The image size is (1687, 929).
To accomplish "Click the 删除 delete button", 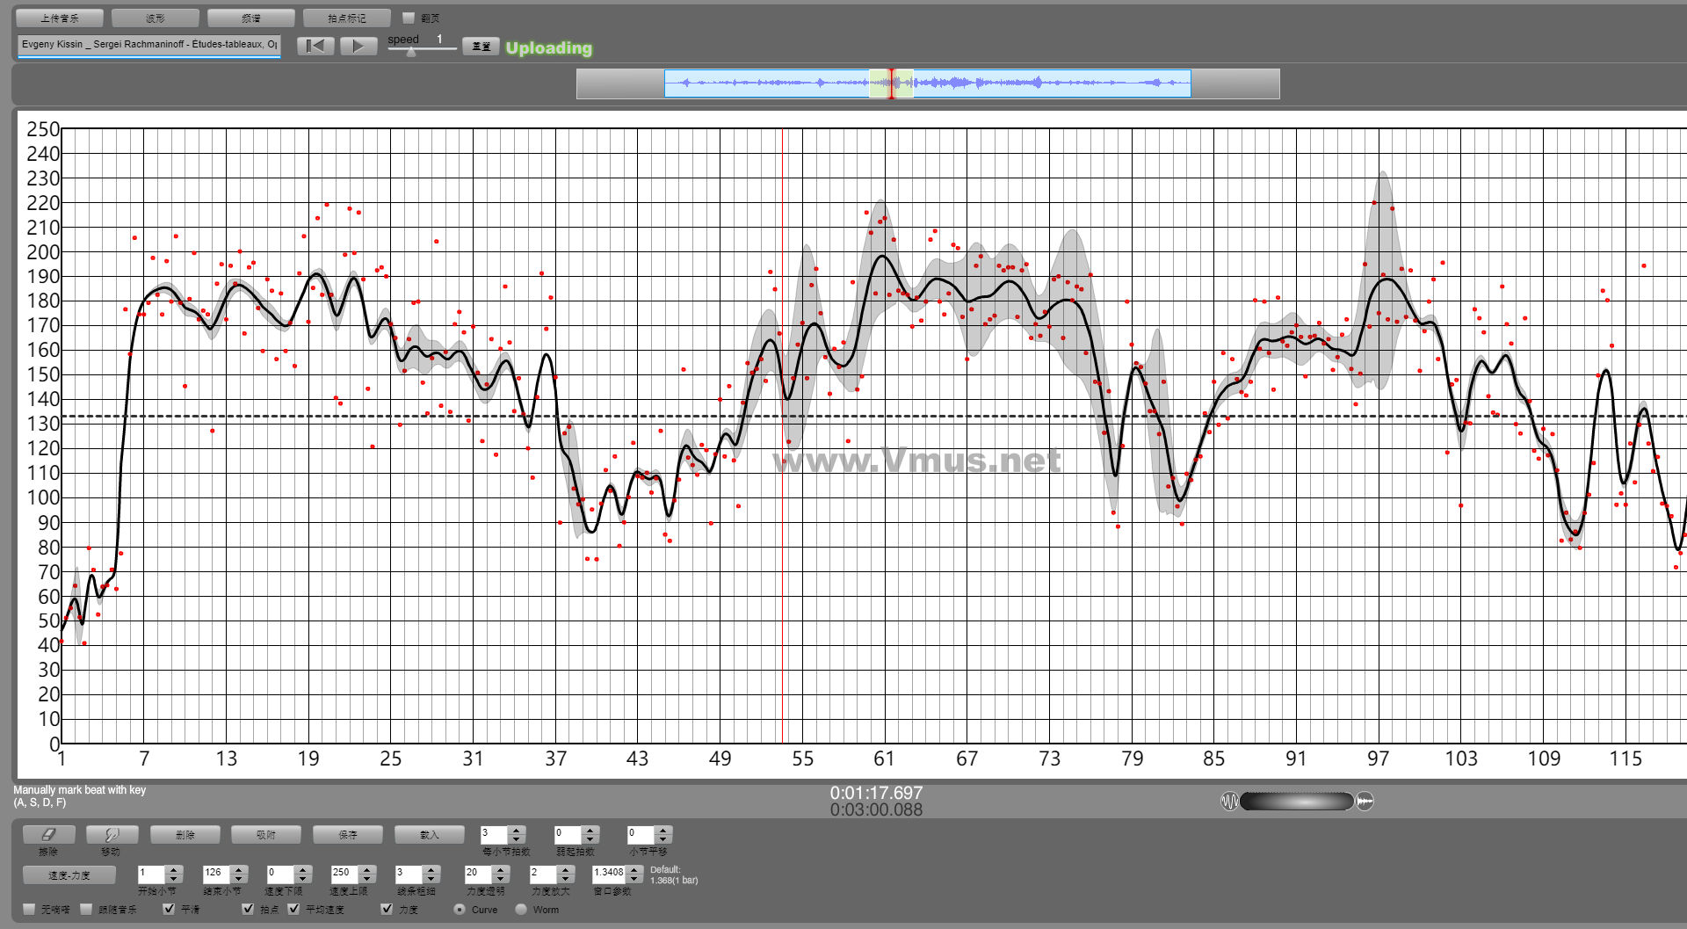I will pos(185,834).
